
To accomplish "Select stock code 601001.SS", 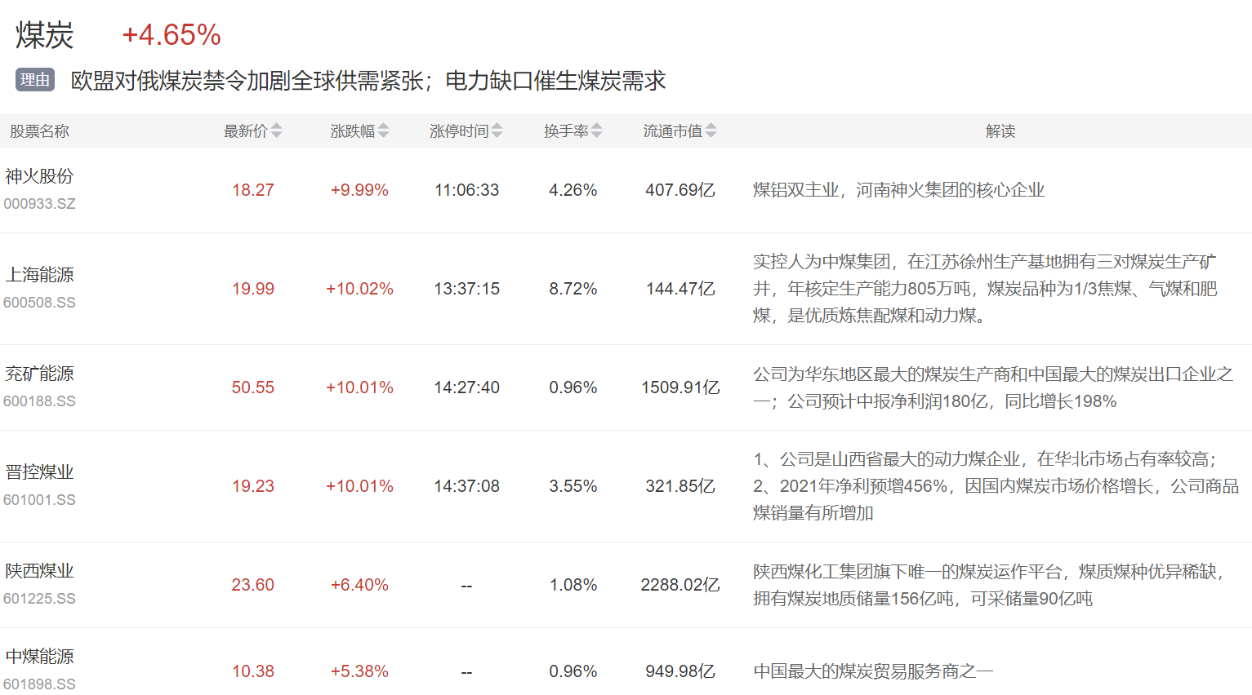I will pos(39,500).
